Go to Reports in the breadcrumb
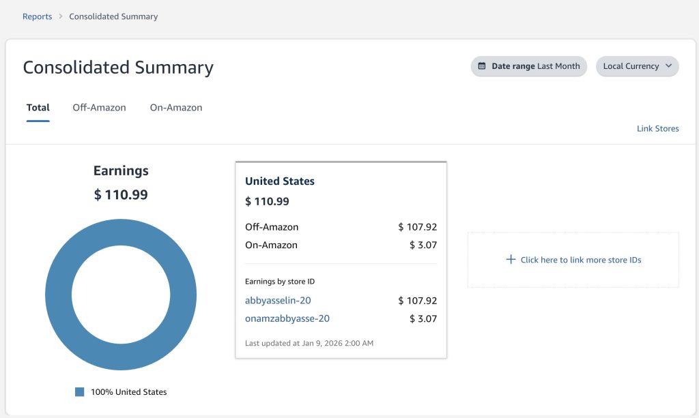The height and width of the screenshot is (418, 699). click(37, 16)
